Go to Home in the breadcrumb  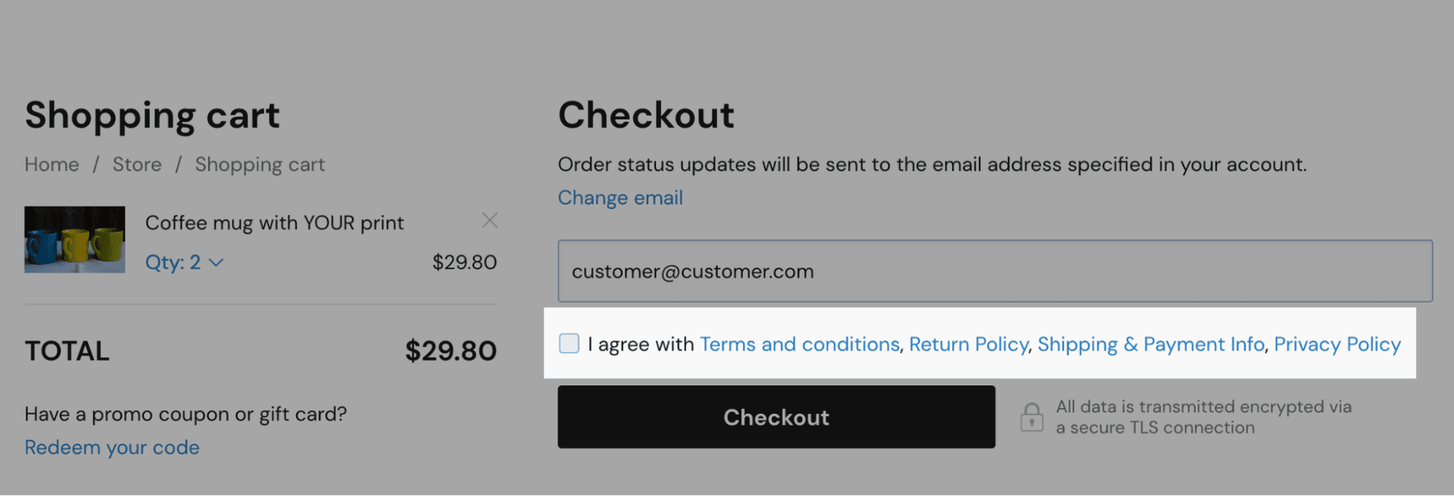[x=51, y=164]
